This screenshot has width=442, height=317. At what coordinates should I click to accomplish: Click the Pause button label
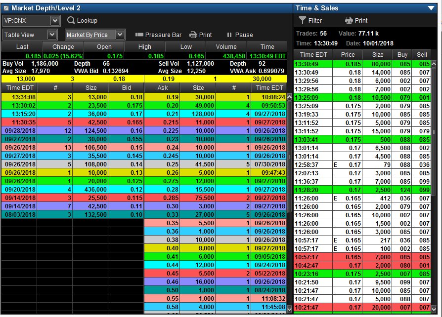[x=244, y=35]
